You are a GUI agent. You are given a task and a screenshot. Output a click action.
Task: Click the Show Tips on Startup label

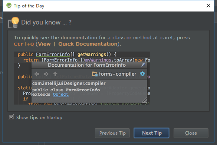point(39,118)
